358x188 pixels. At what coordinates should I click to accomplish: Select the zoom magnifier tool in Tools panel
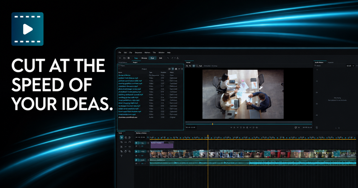pos(129,151)
